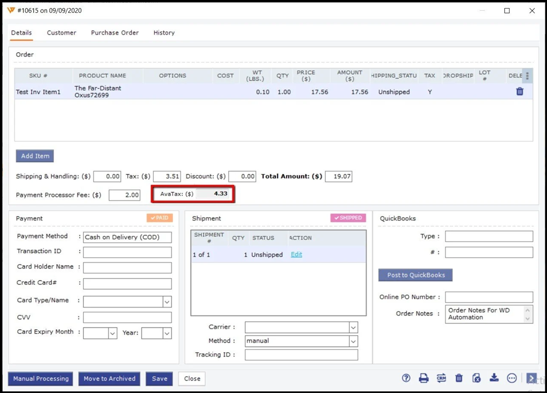Click the trash icon in bottom toolbar
This screenshot has width=547, height=393.
[459, 378]
